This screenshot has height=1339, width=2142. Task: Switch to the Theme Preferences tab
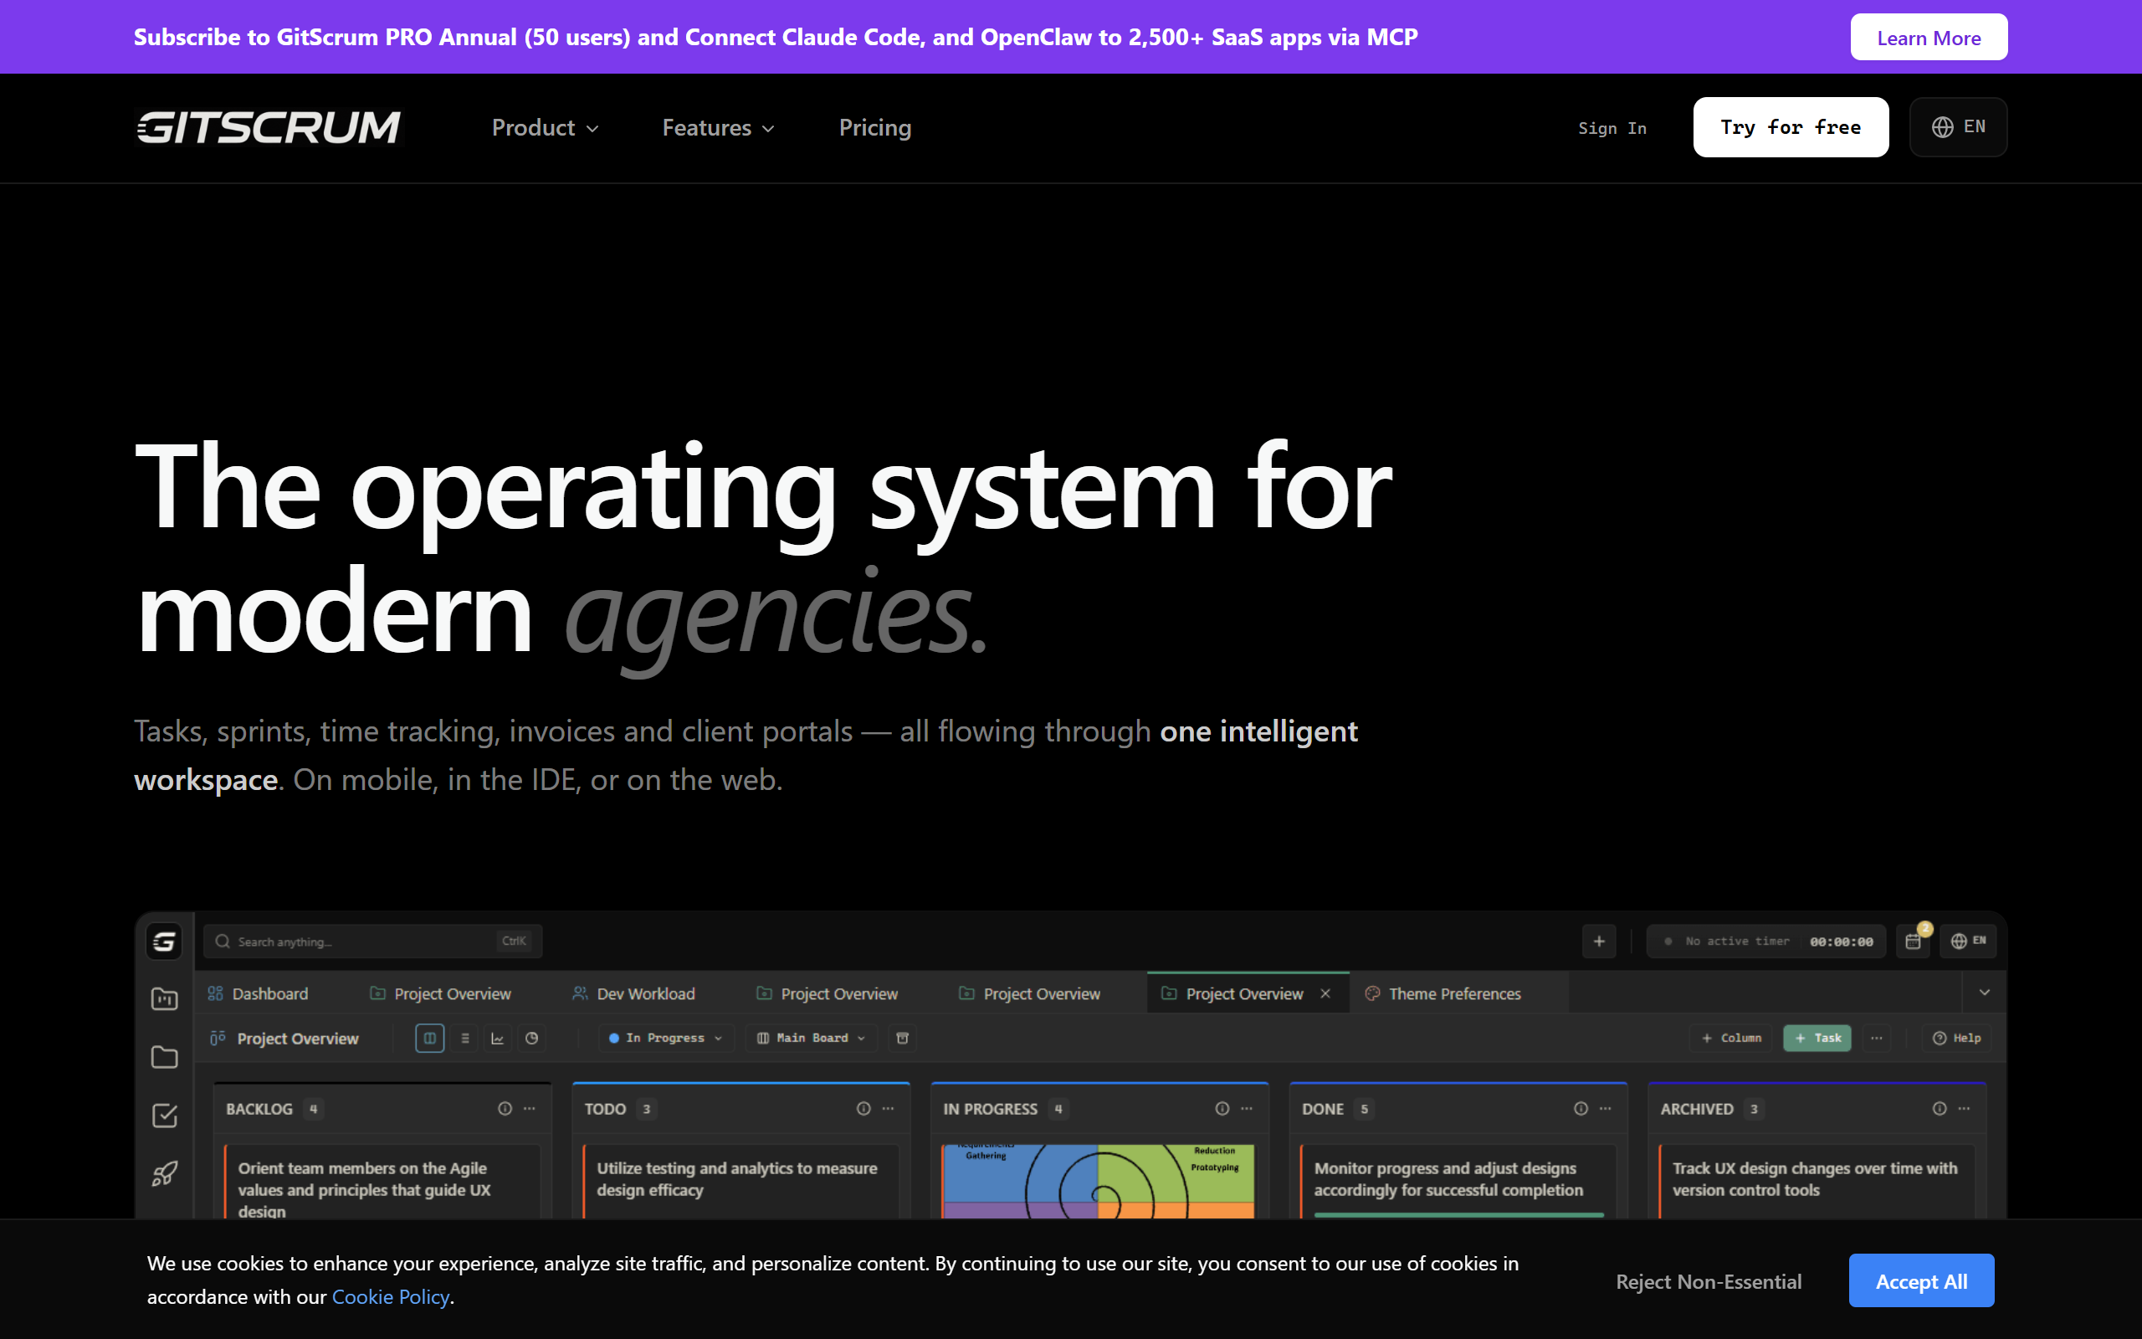[1443, 993]
